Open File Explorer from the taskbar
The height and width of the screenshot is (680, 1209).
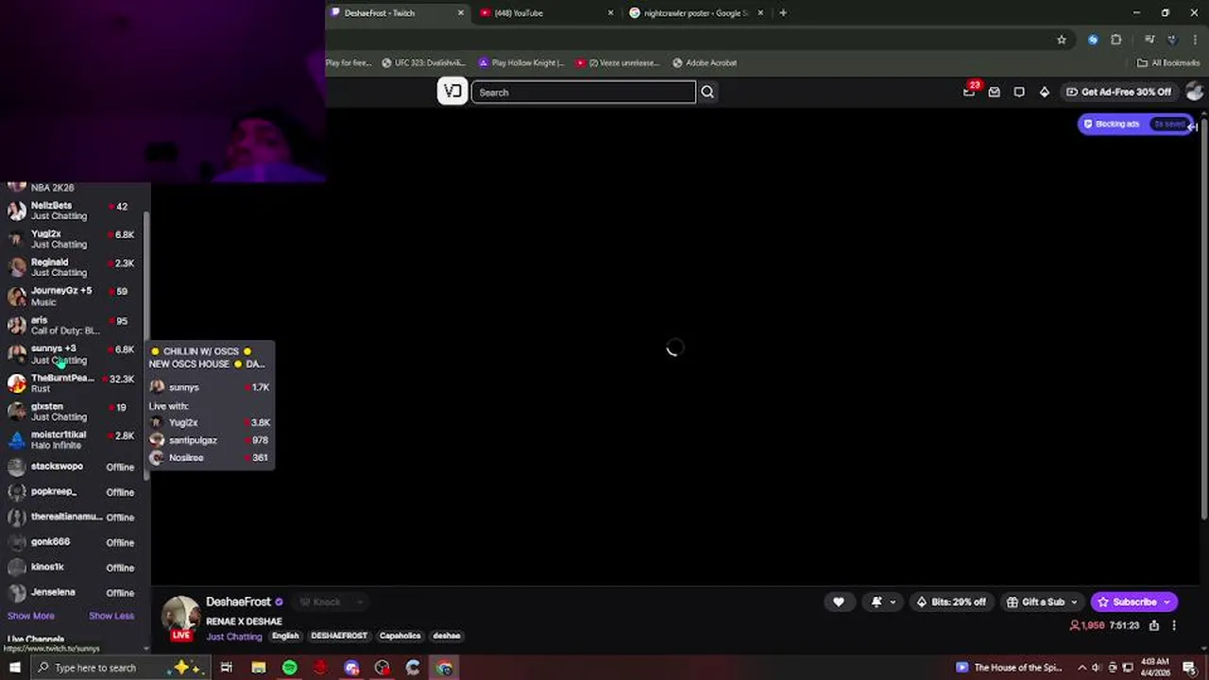pyautogui.click(x=259, y=668)
